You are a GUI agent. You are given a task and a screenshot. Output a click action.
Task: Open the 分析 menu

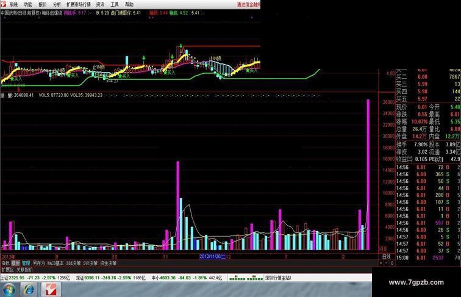point(57,4)
